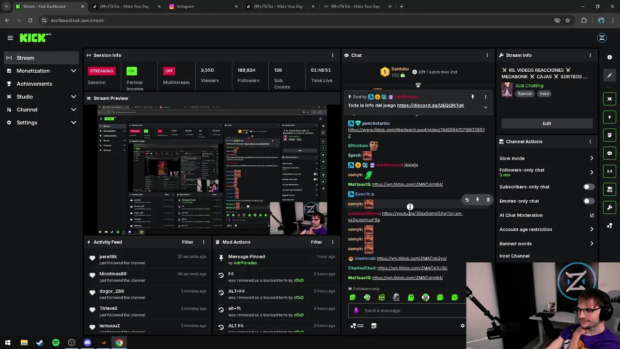Turn off Partner Income ON badge

(x=131, y=71)
